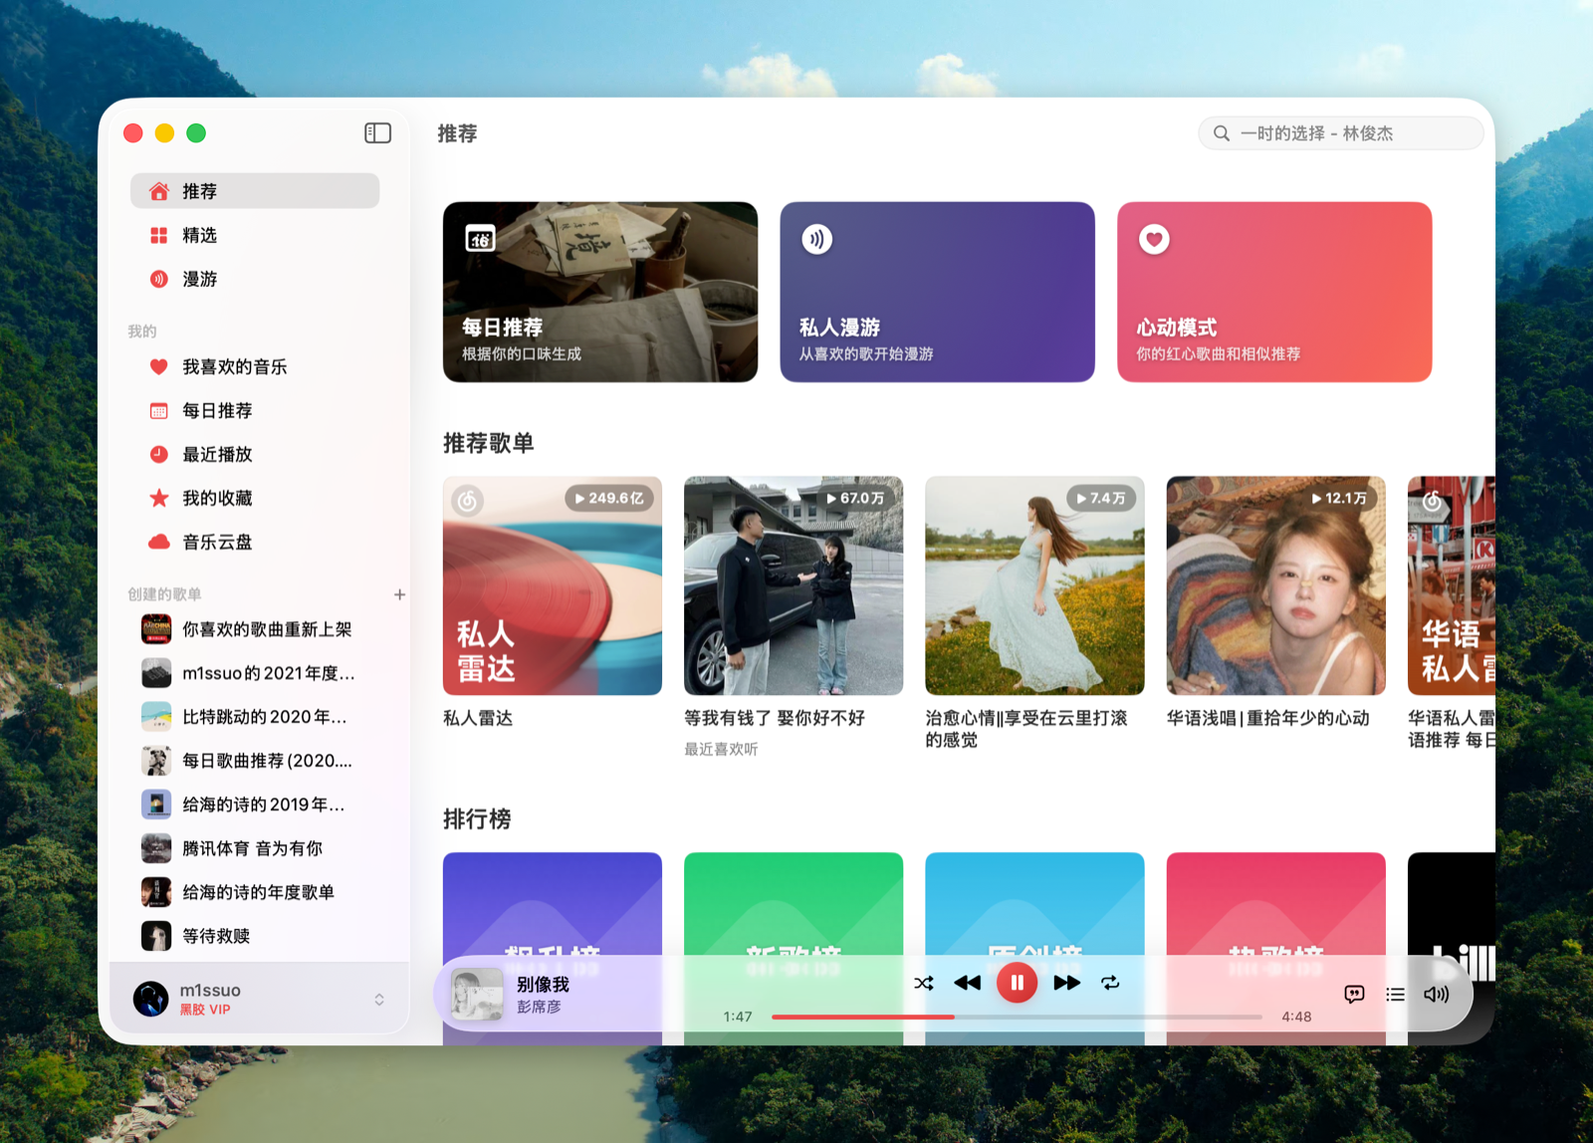Click the search field
The image size is (1593, 1143).
point(1340,133)
